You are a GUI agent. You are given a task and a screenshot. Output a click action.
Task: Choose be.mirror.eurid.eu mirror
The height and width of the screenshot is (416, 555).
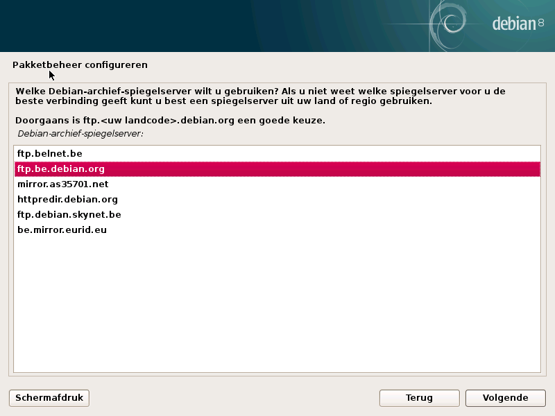click(277, 229)
